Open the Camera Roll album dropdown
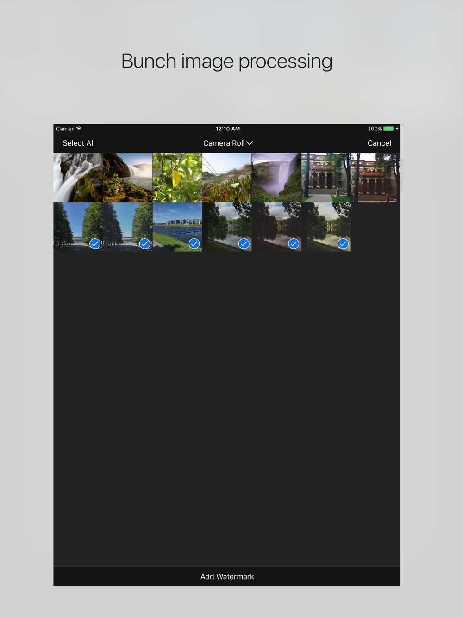The image size is (463, 617). [228, 143]
